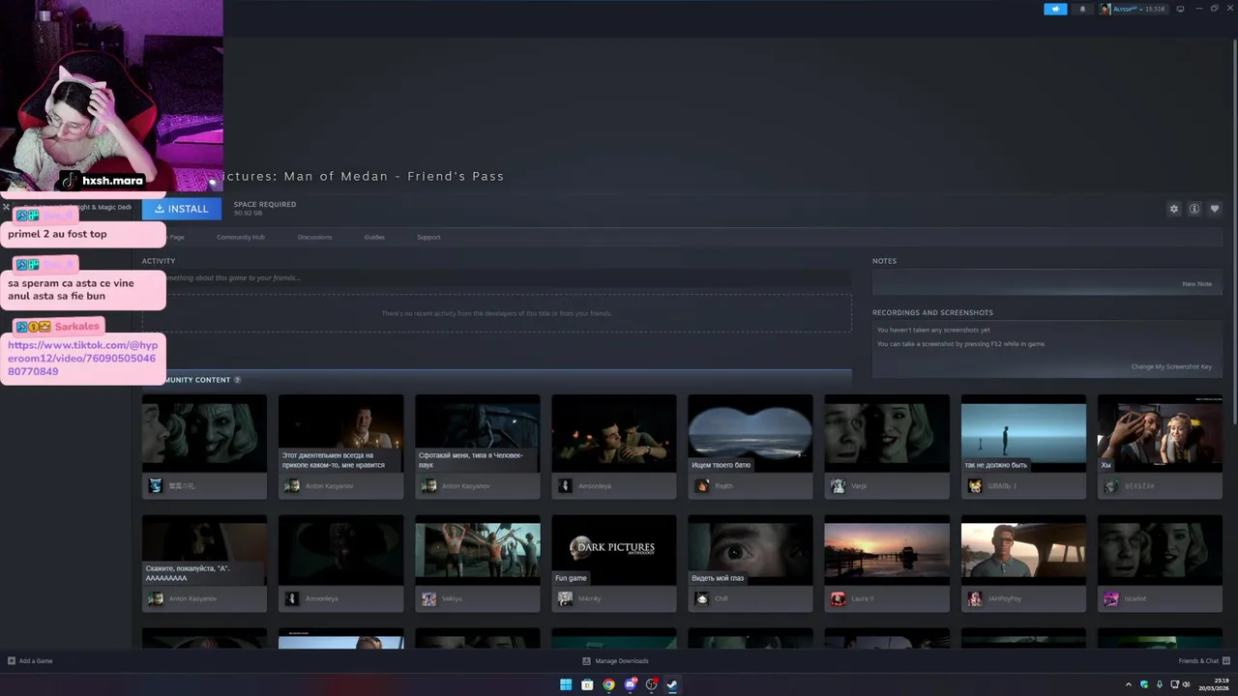This screenshot has height=696, width=1238.
Task: Click Change My Screenshot Key link
Action: pos(1171,366)
